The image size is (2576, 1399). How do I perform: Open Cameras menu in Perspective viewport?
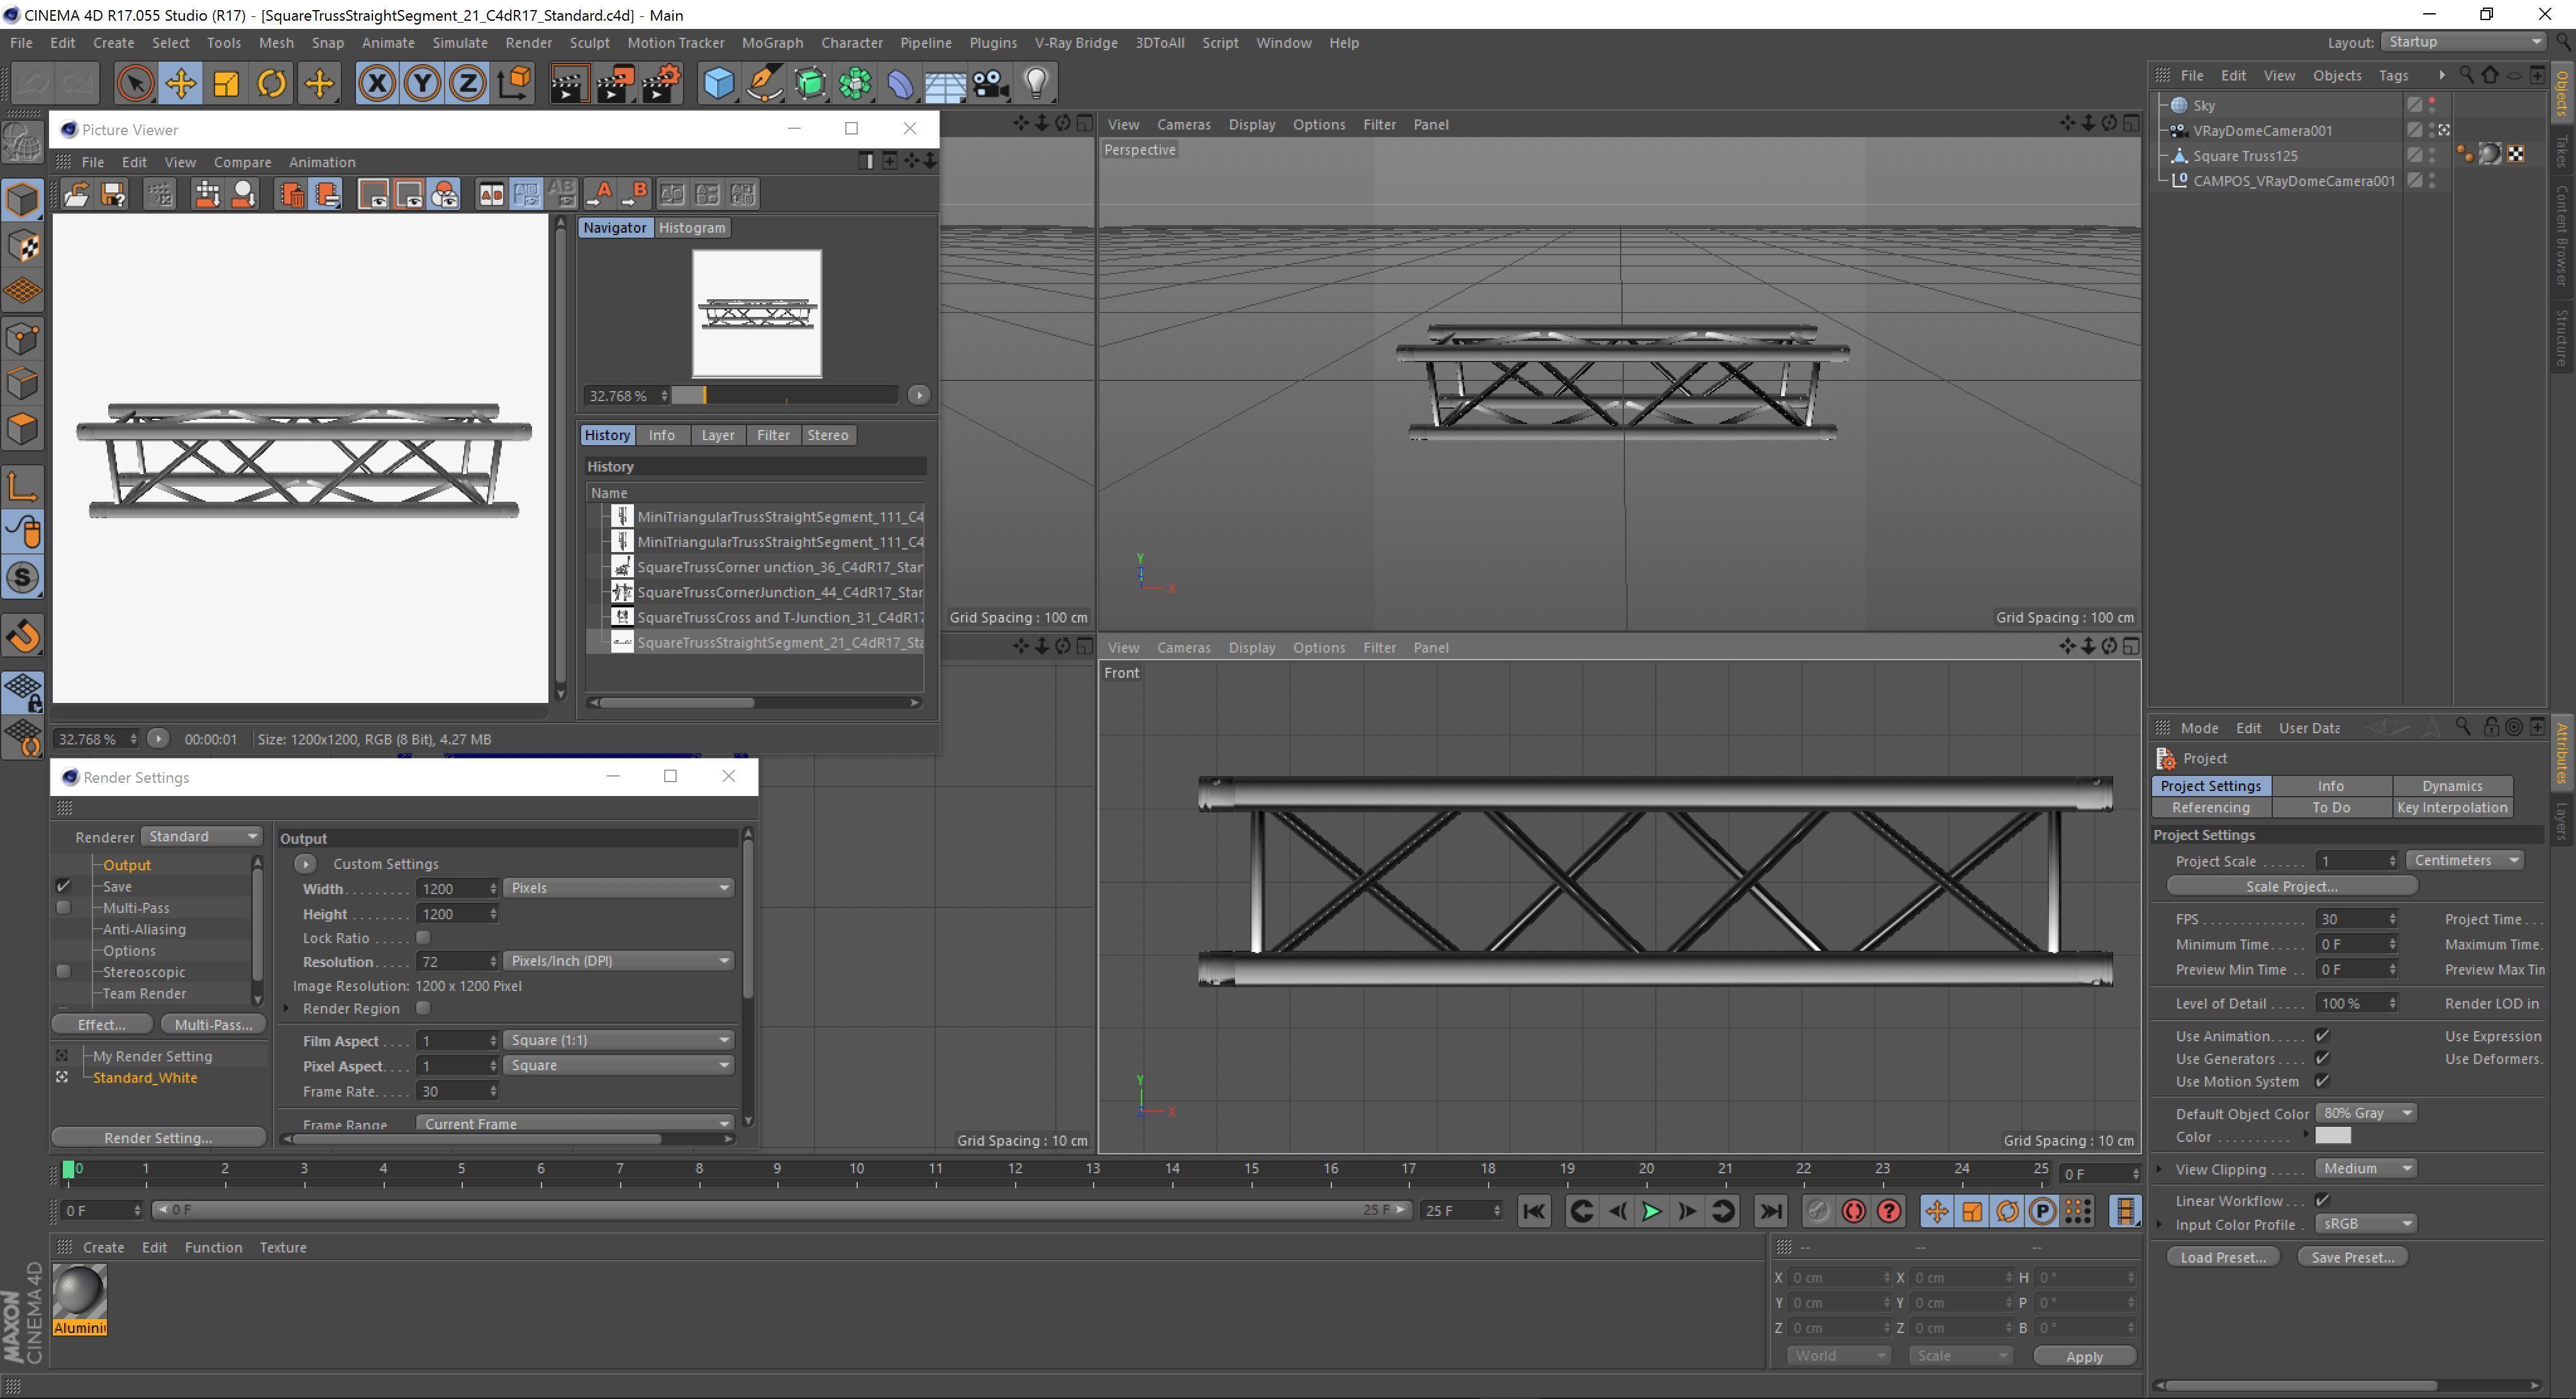click(1183, 125)
